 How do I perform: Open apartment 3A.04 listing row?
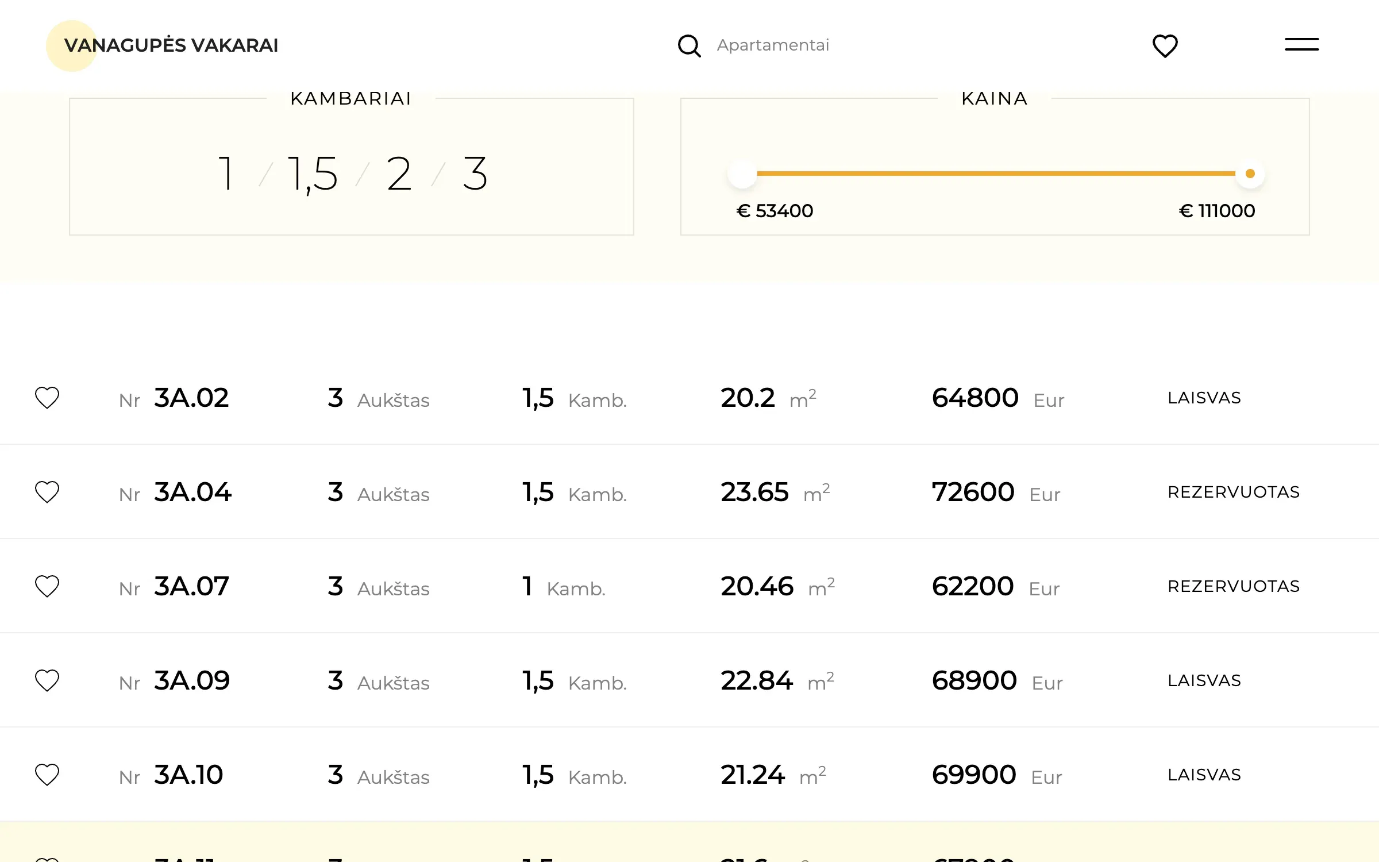click(689, 492)
